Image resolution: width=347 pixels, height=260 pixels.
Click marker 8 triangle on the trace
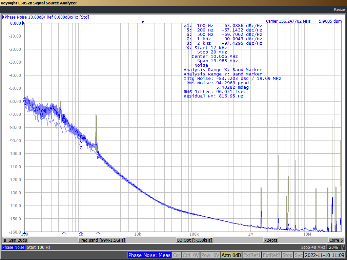coord(98,153)
